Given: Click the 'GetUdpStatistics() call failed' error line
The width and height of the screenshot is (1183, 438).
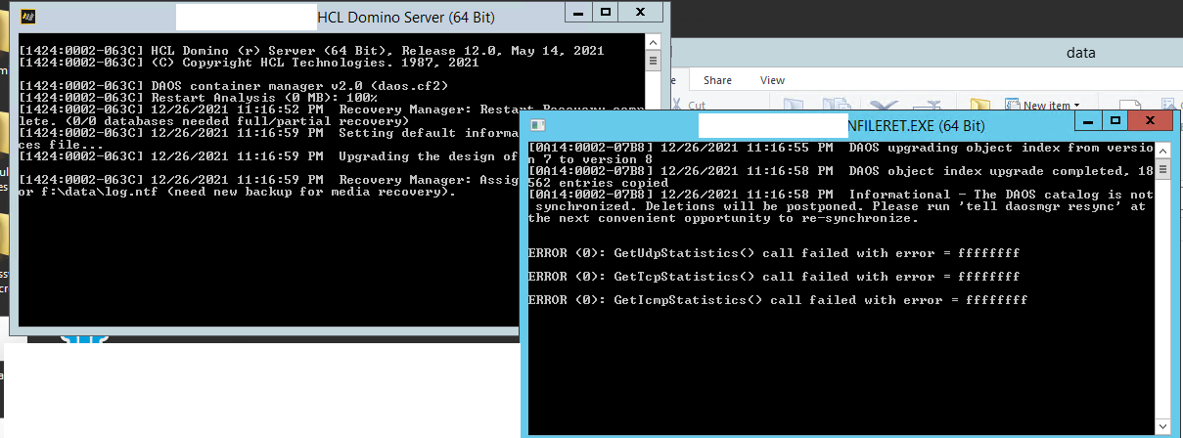Looking at the screenshot, I should pos(773,253).
